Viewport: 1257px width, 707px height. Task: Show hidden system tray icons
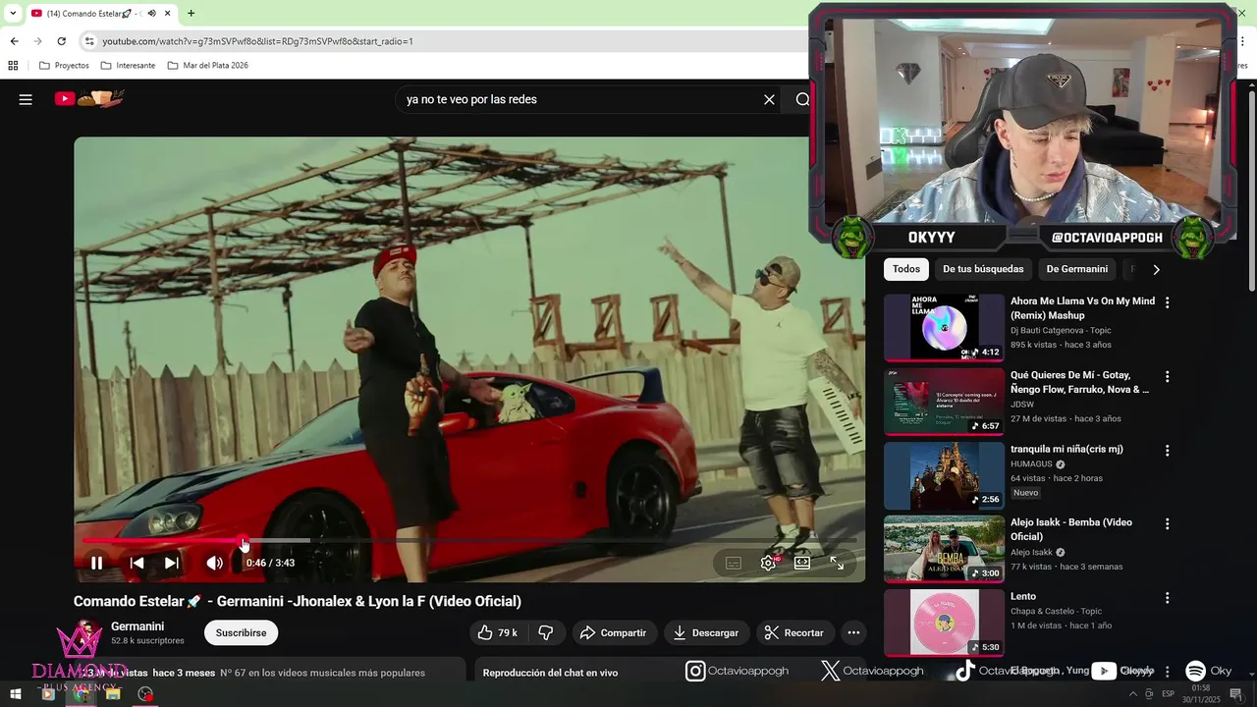pos(1133,694)
